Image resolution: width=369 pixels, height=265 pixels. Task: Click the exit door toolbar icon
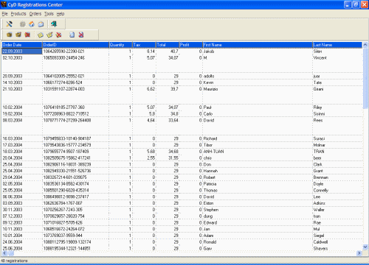54,24
